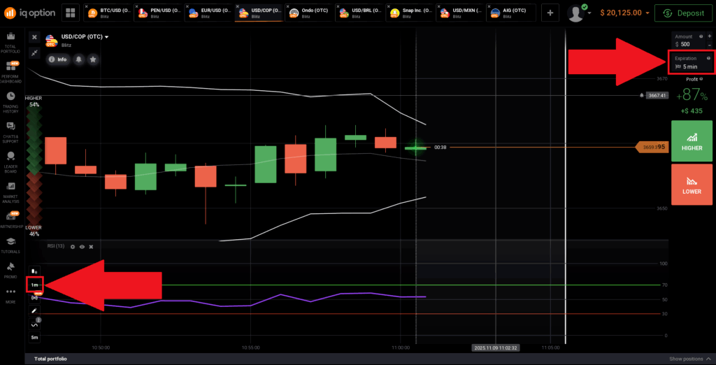Add a new asset tab
The image size is (716, 365).
pyautogui.click(x=550, y=13)
